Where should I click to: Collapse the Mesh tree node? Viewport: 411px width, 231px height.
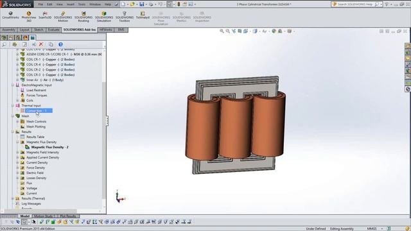pyautogui.click(x=13, y=116)
